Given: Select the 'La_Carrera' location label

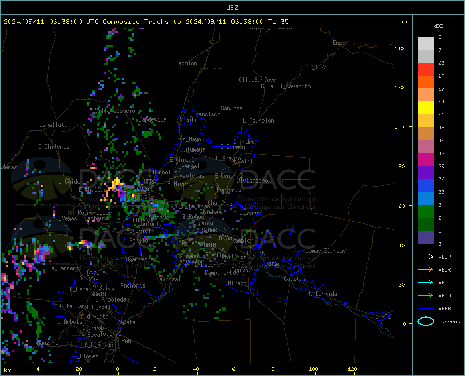Looking at the screenshot, I should [x=64, y=268].
